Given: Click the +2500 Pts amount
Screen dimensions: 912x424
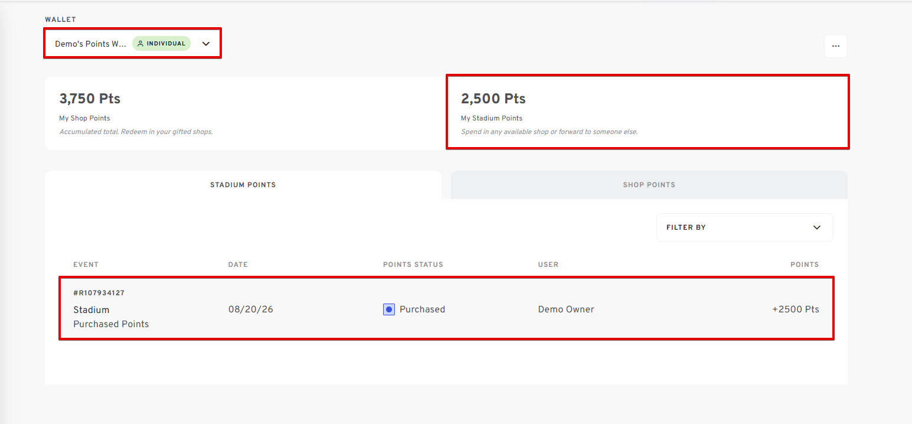Looking at the screenshot, I should click(795, 309).
